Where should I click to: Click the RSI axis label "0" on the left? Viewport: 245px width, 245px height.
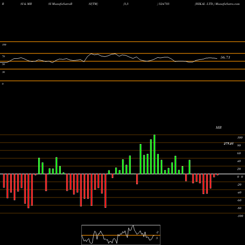[x=2, y=84]
